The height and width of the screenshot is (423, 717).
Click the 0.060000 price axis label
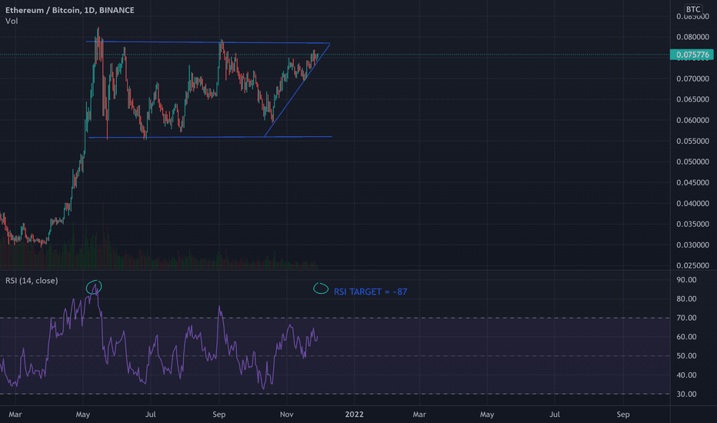pos(692,120)
